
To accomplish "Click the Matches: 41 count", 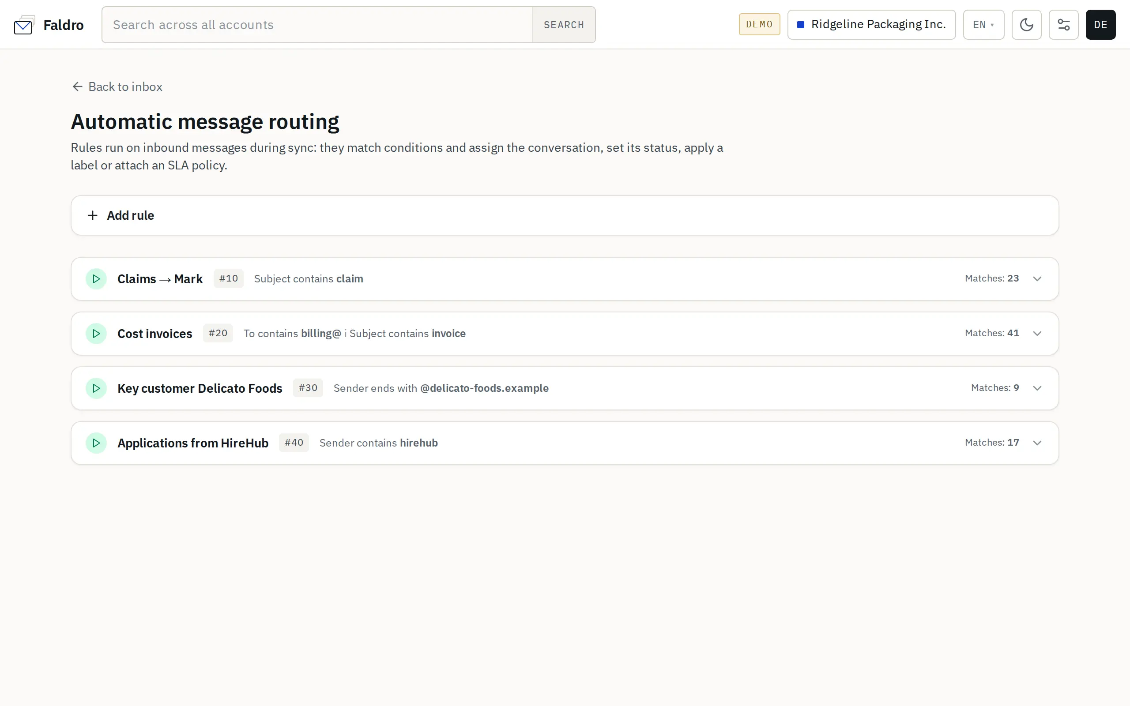I will pos(992,334).
